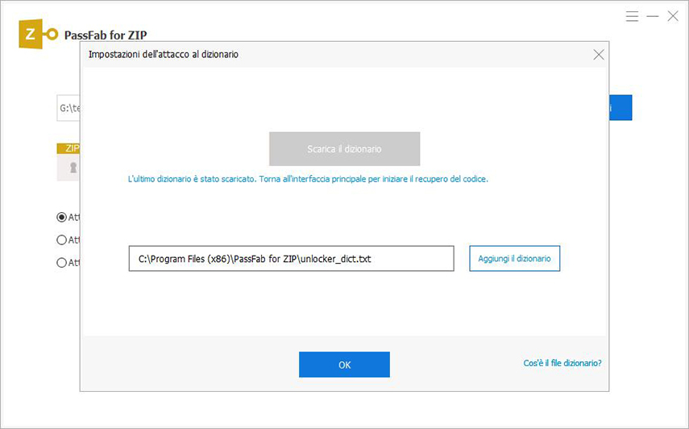Minimize the PassFab for ZIP window
This screenshot has width=689, height=429.
tap(653, 16)
